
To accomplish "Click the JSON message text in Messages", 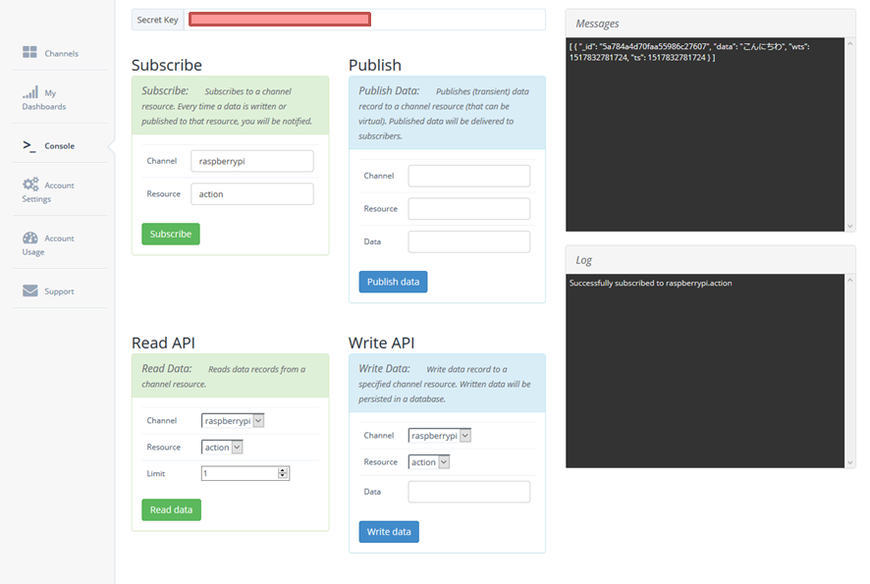I will pyautogui.click(x=689, y=52).
